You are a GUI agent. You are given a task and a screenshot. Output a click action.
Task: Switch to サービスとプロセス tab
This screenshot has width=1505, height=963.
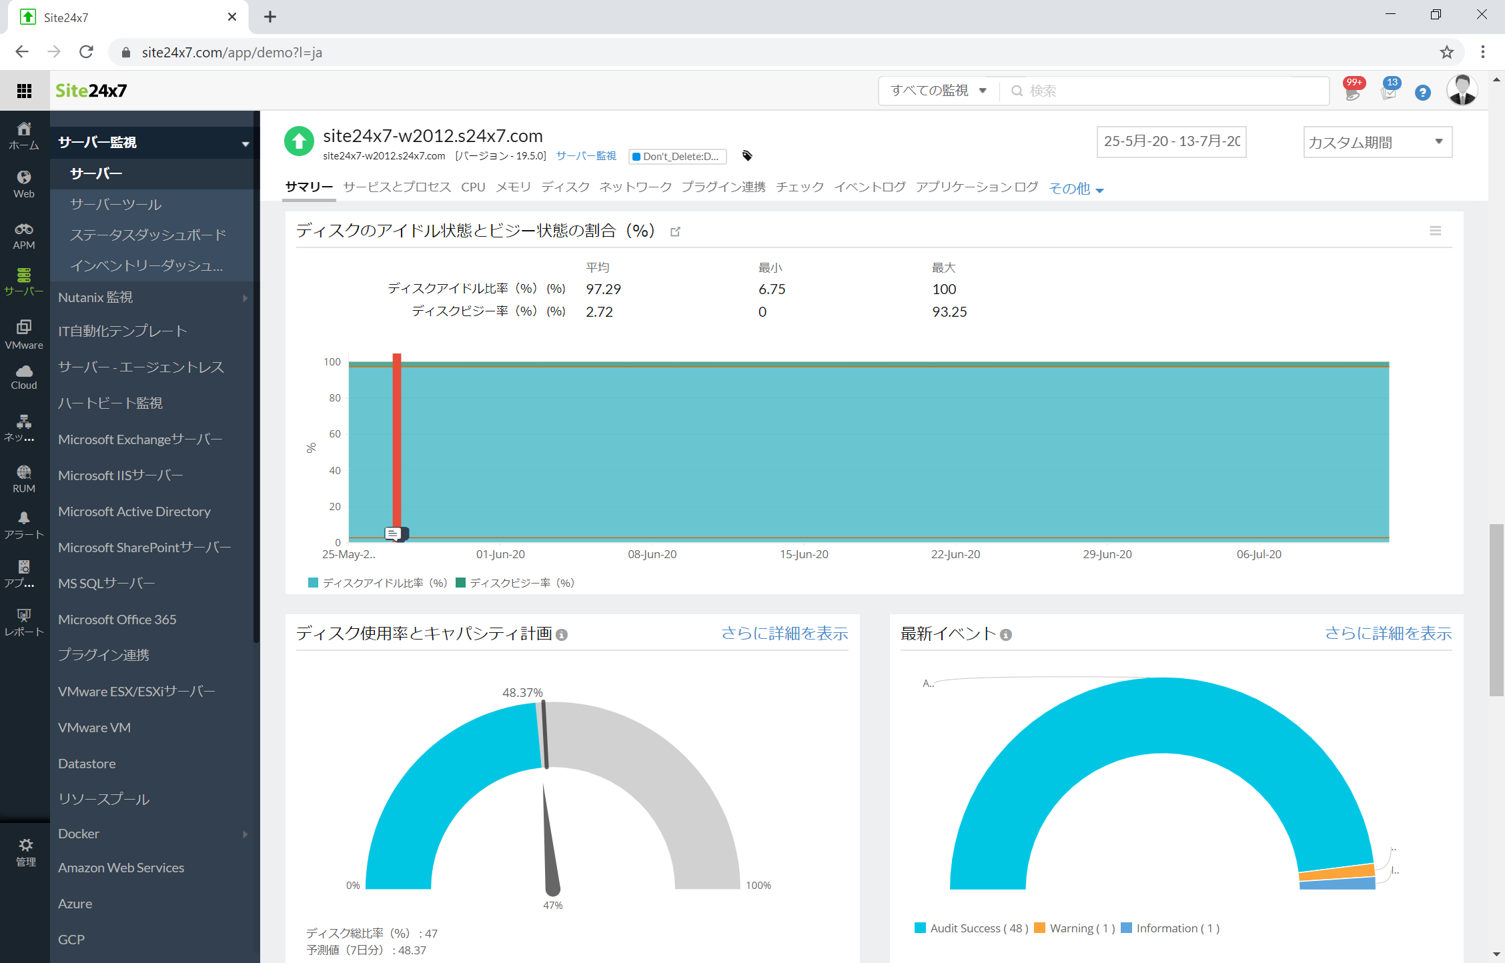point(398,187)
